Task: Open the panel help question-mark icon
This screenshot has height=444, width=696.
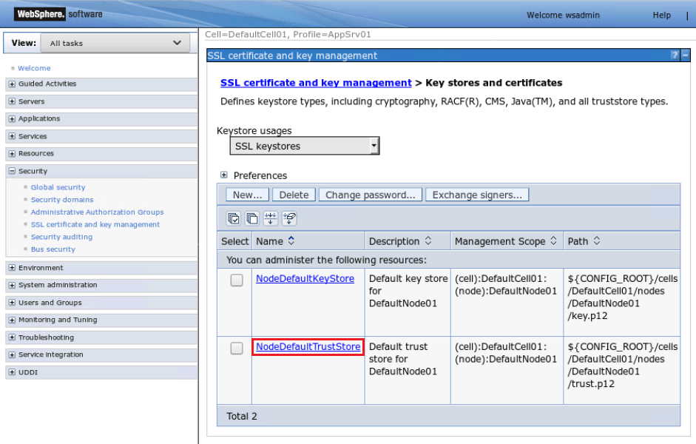Action: point(675,55)
